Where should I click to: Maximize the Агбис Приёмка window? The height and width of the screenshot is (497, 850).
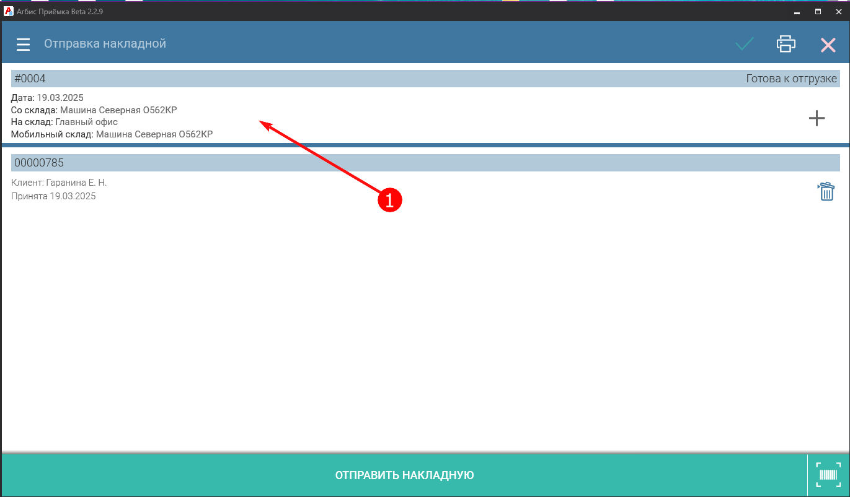click(818, 11)
